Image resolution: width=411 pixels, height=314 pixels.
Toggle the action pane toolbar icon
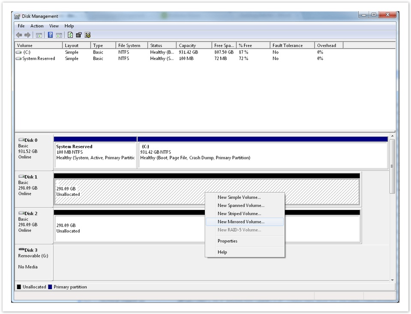(59, 35)
